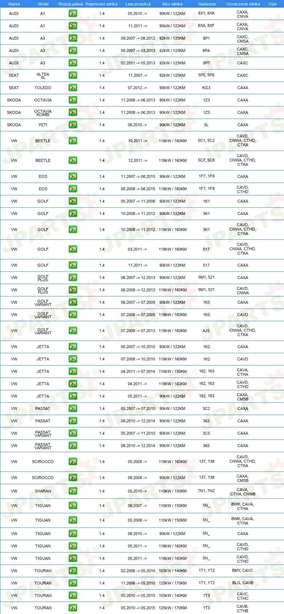The image size is (284, 614).
Task: Click fuel icon in GOLF 1K1 row
Action: click(x=73, y=201)
